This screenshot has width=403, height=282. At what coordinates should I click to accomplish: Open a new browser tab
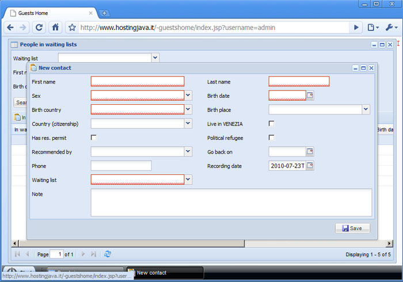tap(104, 13)
